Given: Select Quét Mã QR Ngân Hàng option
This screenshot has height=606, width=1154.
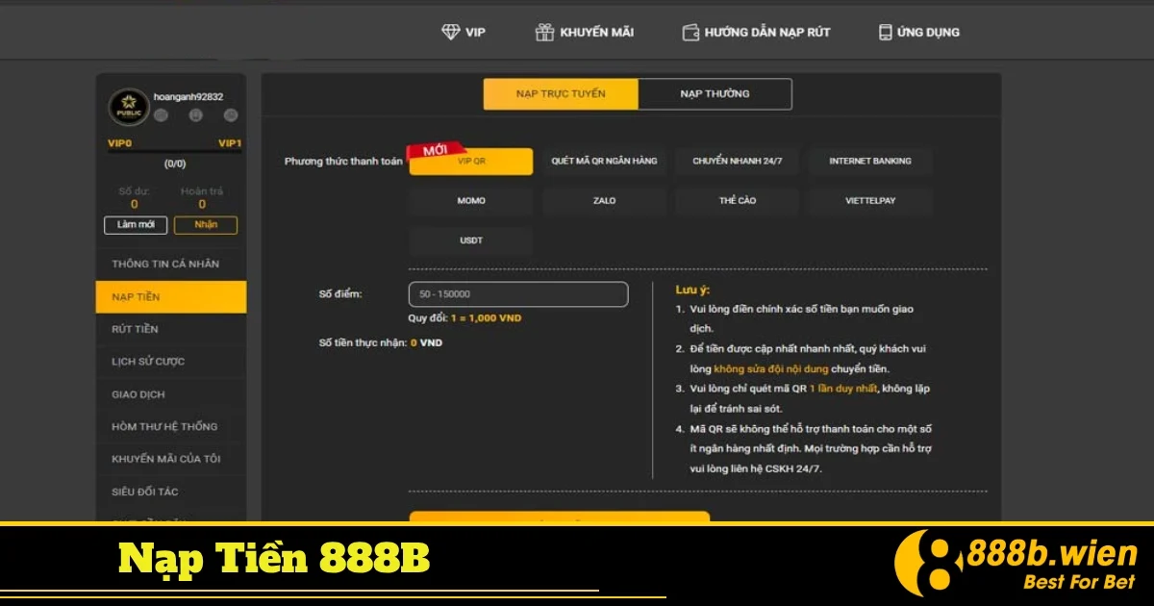Looking at the screenshot, I should (604, 162).
